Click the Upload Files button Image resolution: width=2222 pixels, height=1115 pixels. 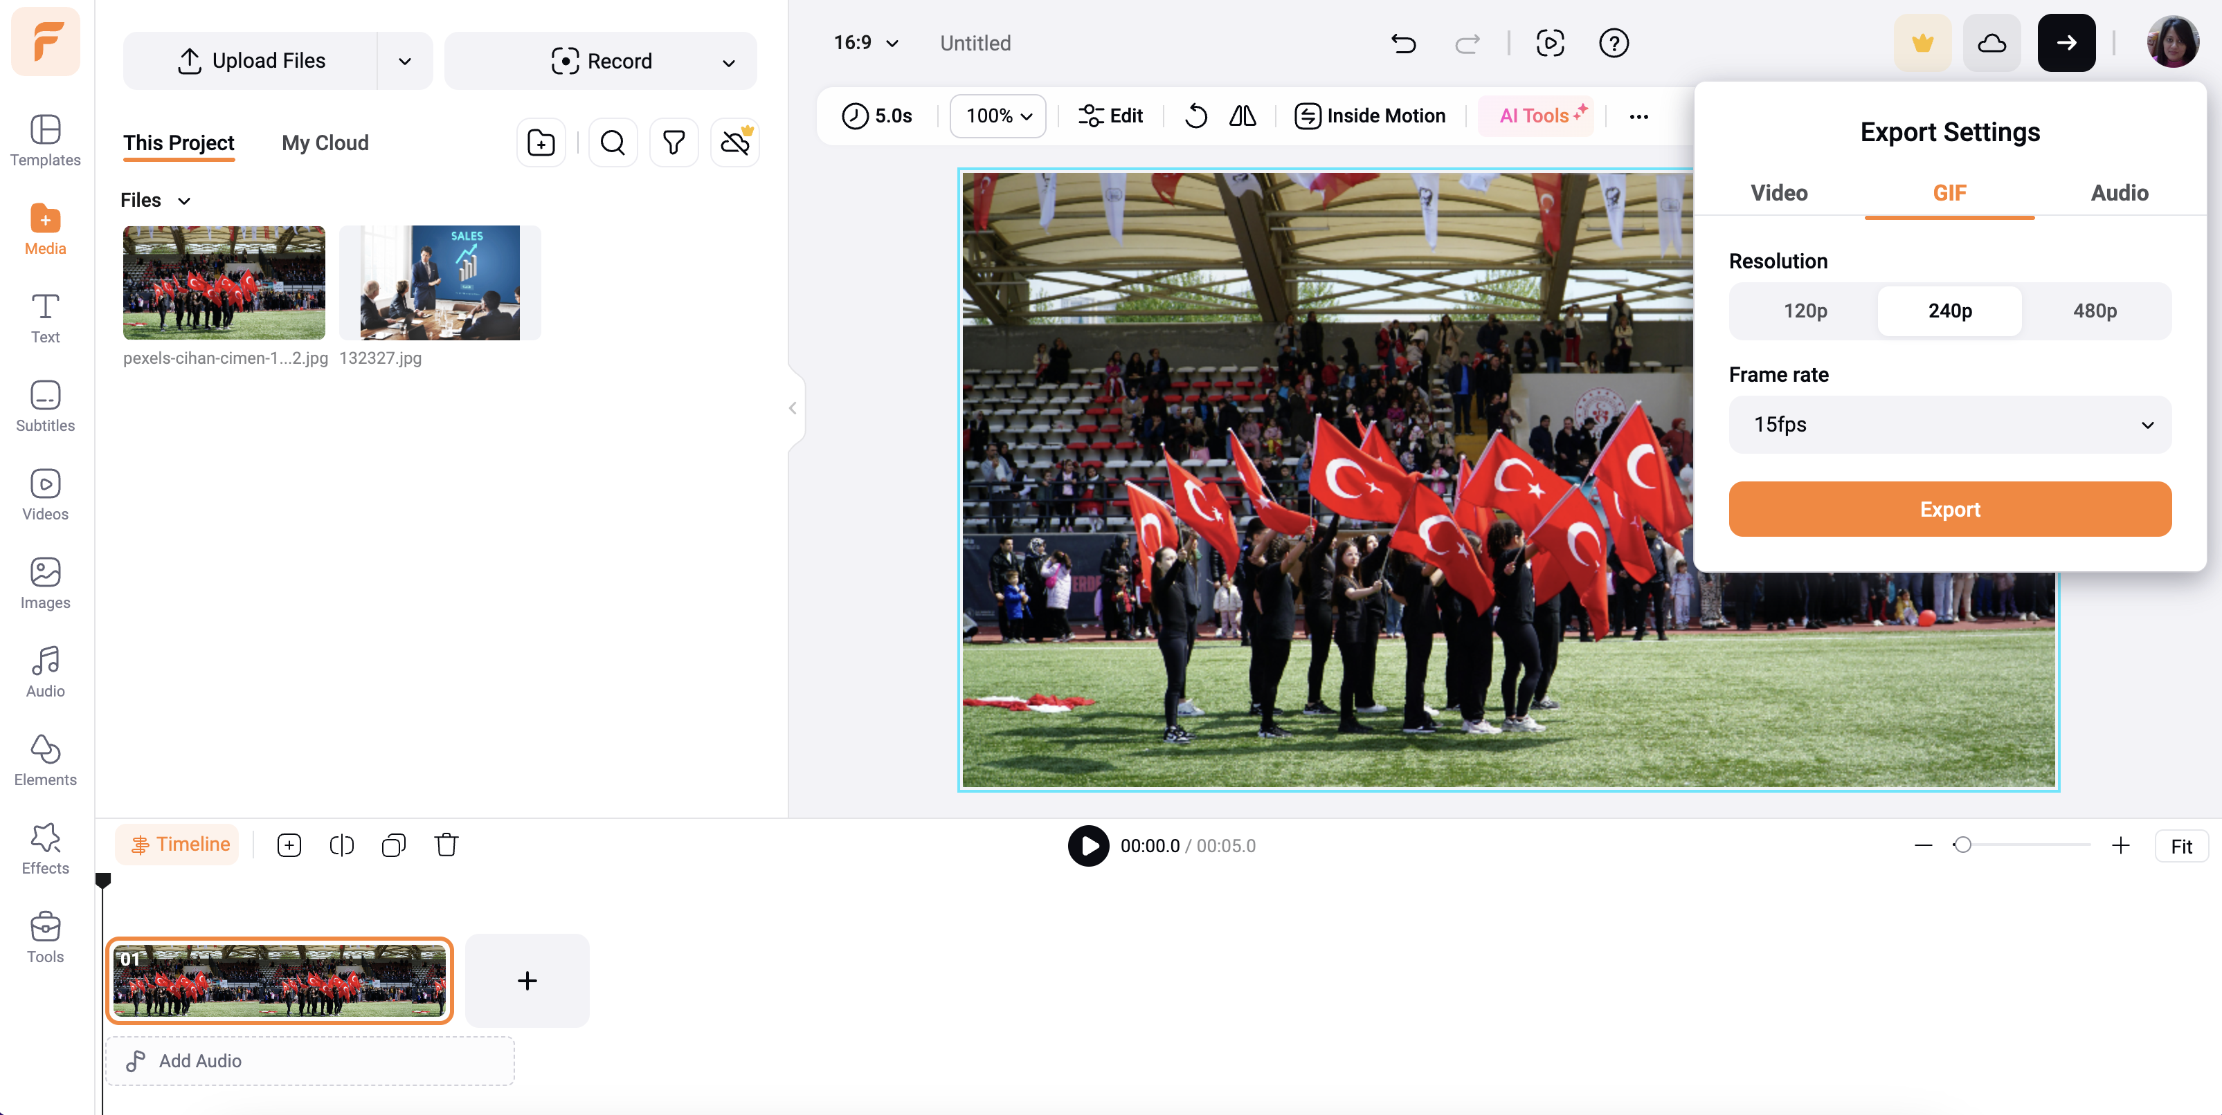click(x=251, y=60)
